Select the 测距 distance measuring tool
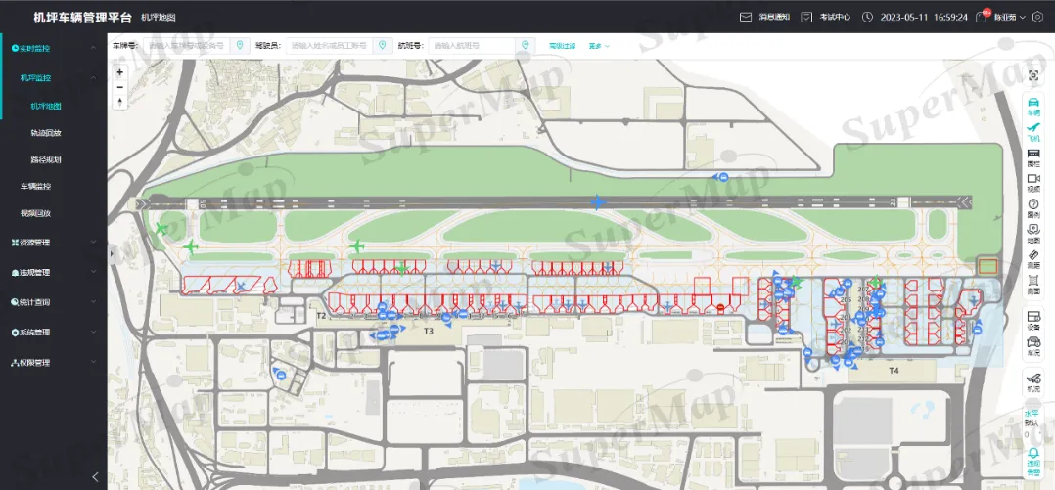The width and height of the screenshot is (1055, 490). click(x=1033, y=257)
